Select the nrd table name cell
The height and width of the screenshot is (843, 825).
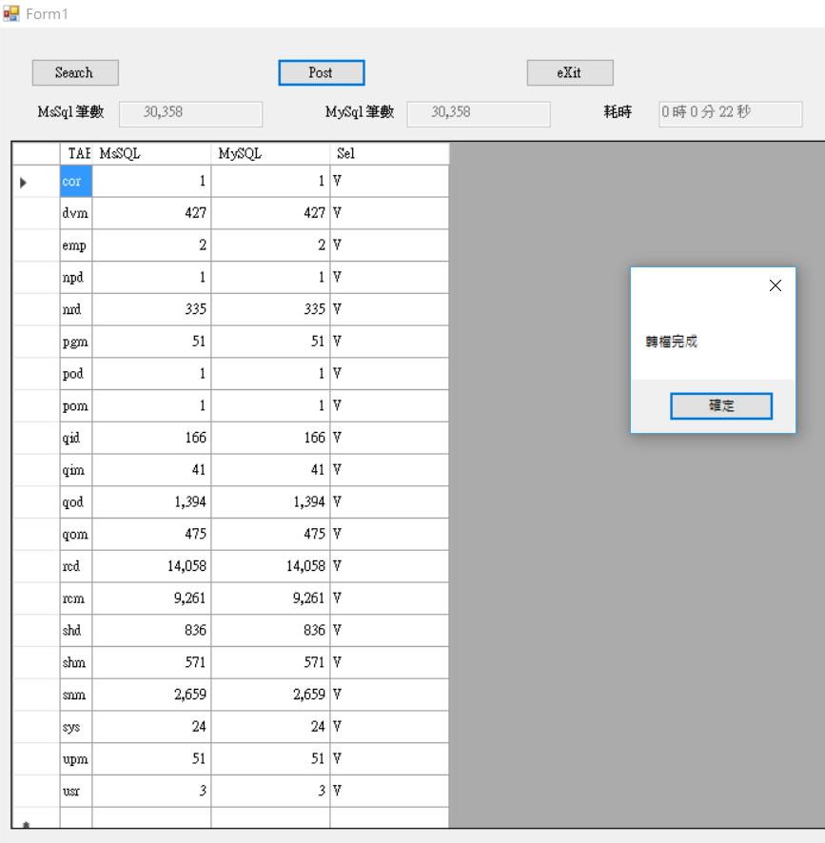[x=76, y=309]
